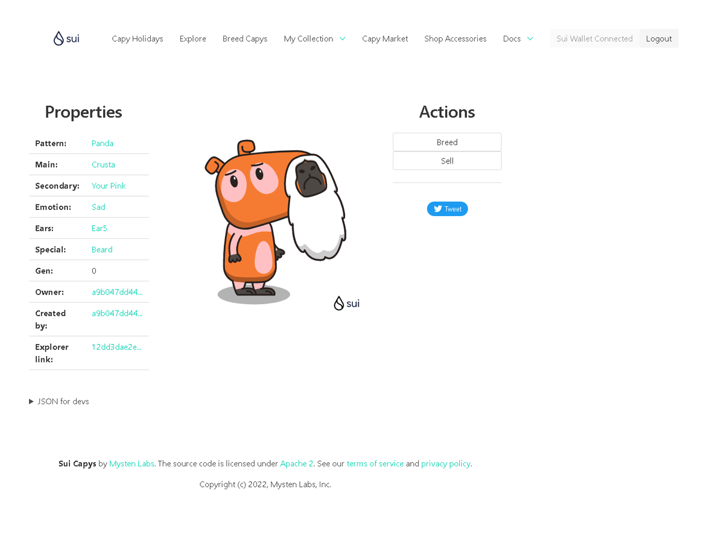Click the Actions heading

coord(447,112)
